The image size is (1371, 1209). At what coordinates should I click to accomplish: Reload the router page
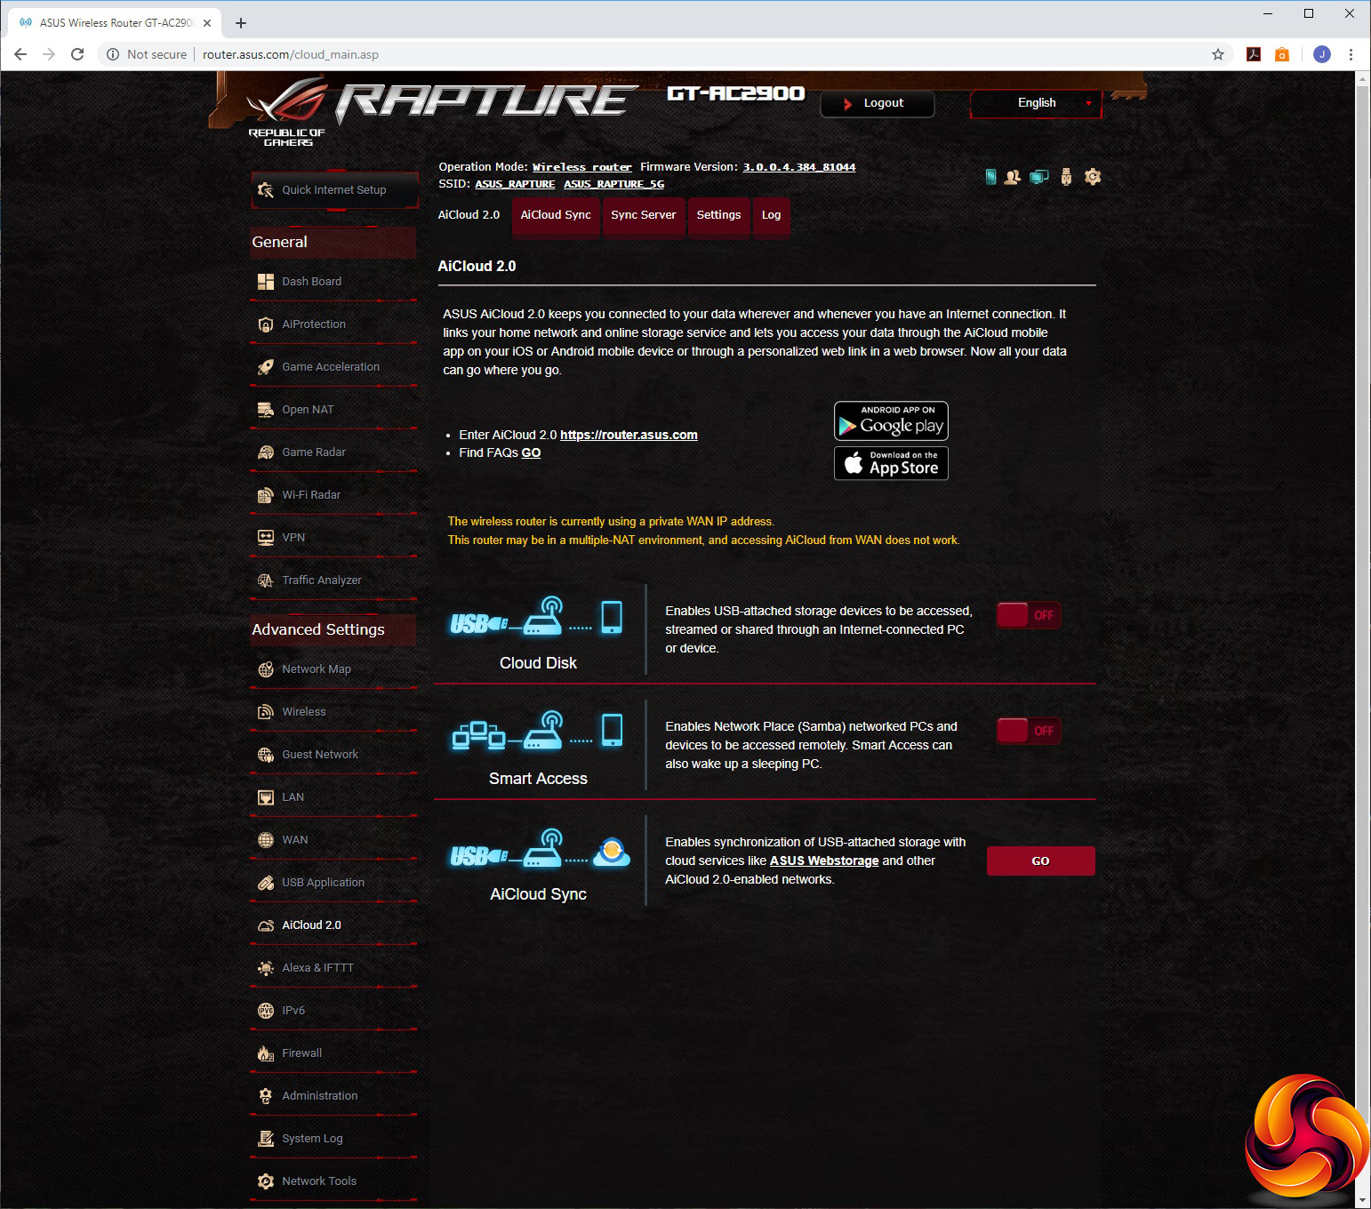pos(77,54)
